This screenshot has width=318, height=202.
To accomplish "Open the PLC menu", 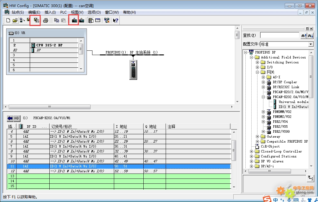I will (x=64, y=12).
